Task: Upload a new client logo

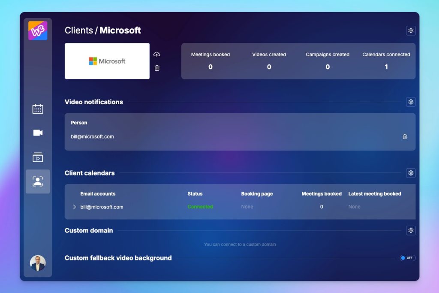Action: (157, 54)
